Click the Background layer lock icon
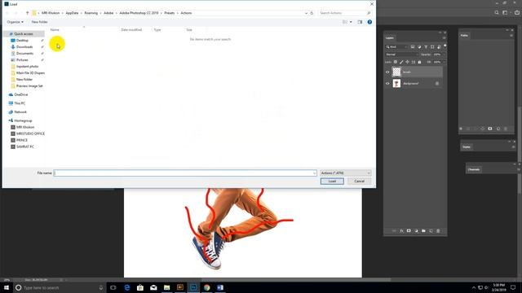 437,83
